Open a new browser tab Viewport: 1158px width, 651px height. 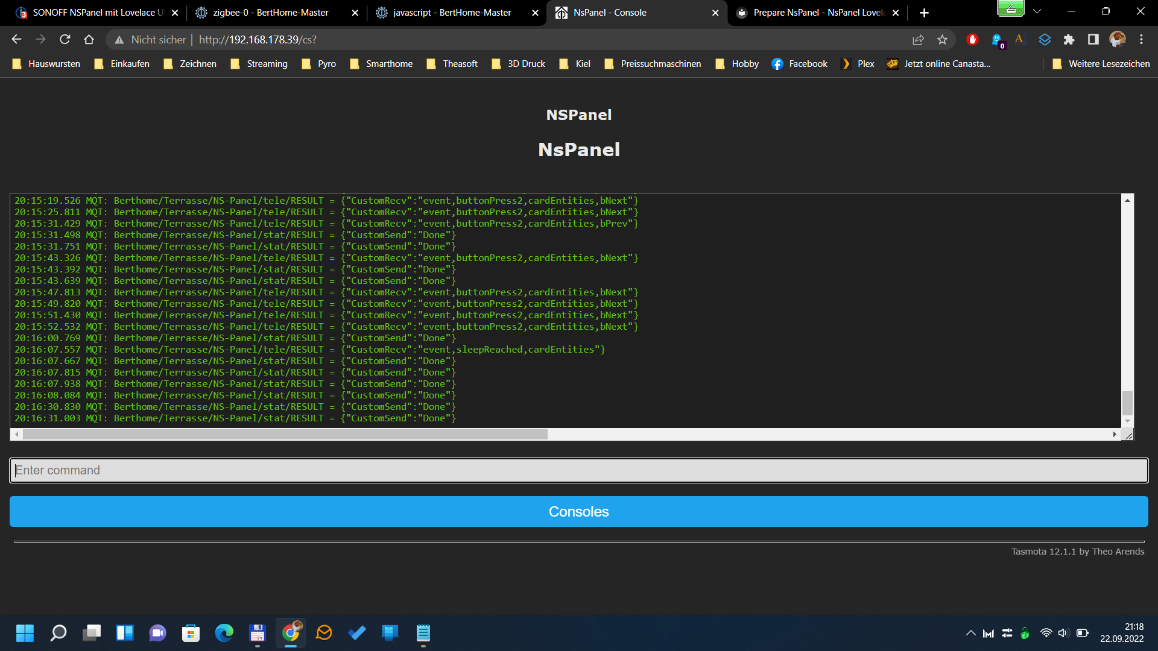924,13
